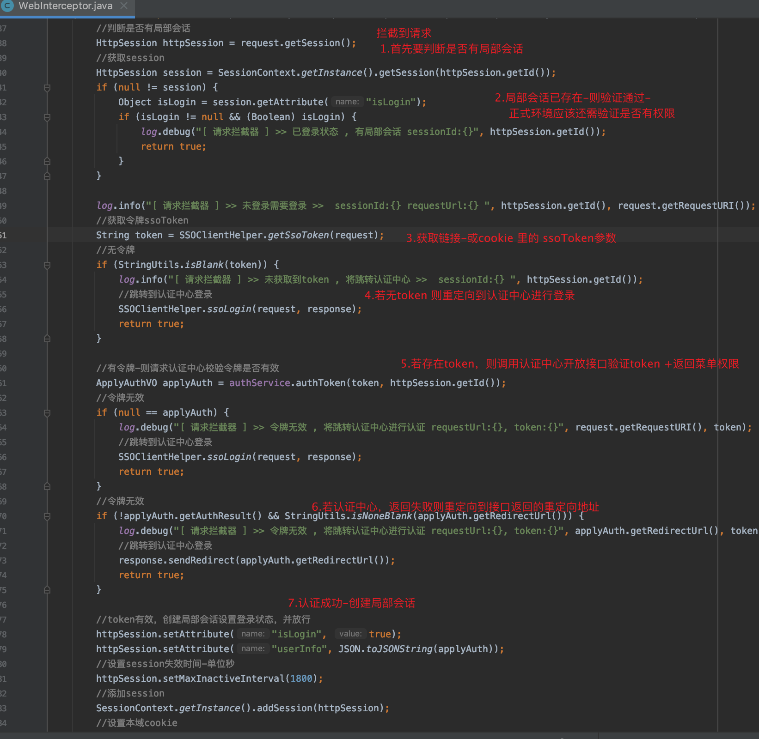Image resolution: width=759 pixels, height=739 pixels.
Task: Click 'Object isLogin' declaration
Action: click(157, 102)
